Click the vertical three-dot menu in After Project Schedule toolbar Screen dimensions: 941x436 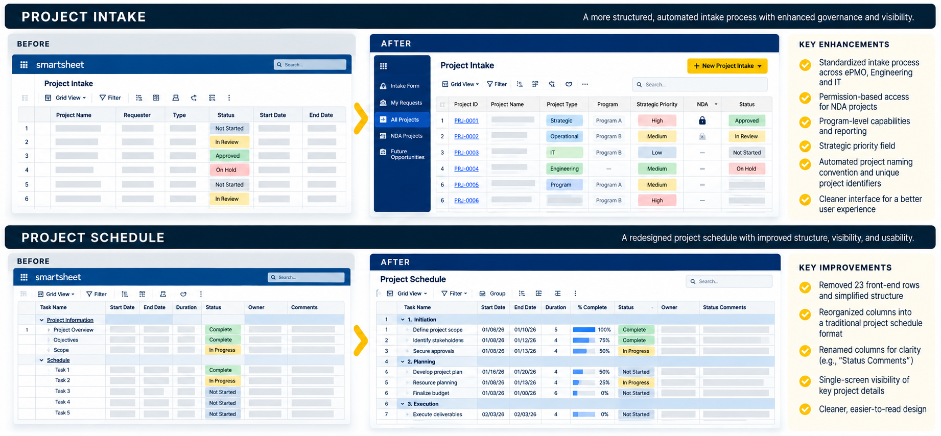[x=575, y=294]
